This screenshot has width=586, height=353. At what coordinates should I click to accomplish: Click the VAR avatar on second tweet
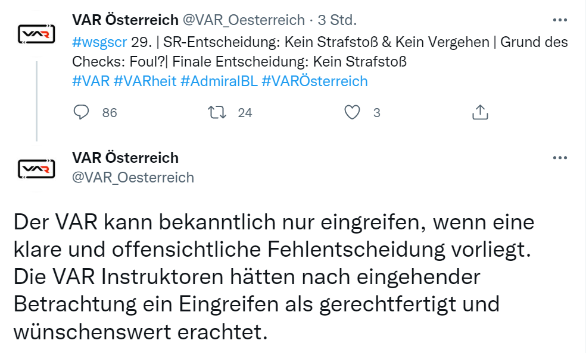tap(36, 170)
